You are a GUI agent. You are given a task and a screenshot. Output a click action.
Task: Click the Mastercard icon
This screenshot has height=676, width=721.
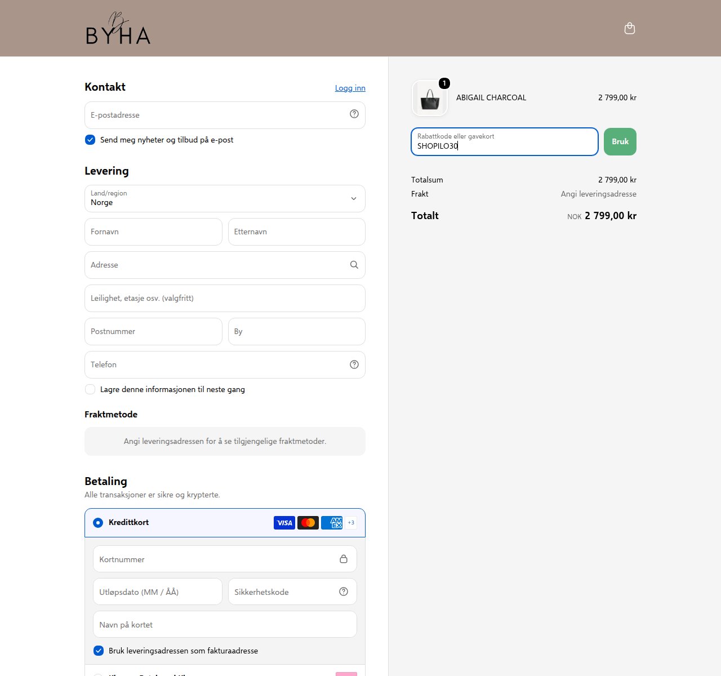[x=308, y=523]
